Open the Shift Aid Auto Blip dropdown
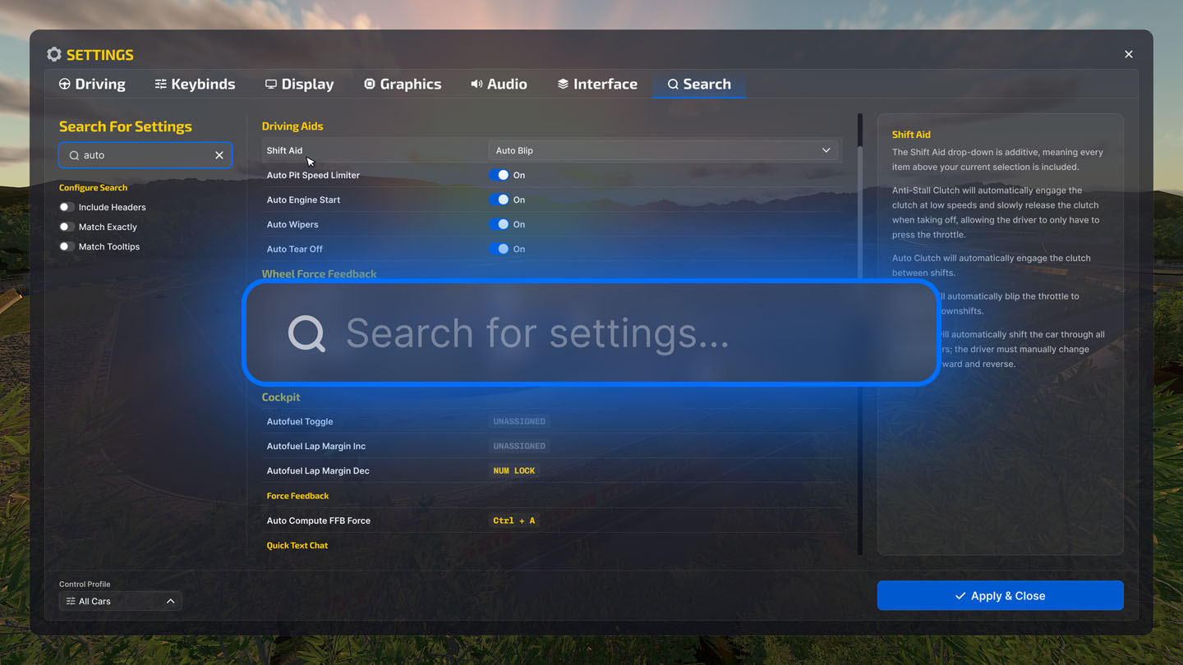This screenshot has width=1183, height=665. click(663, 150)
